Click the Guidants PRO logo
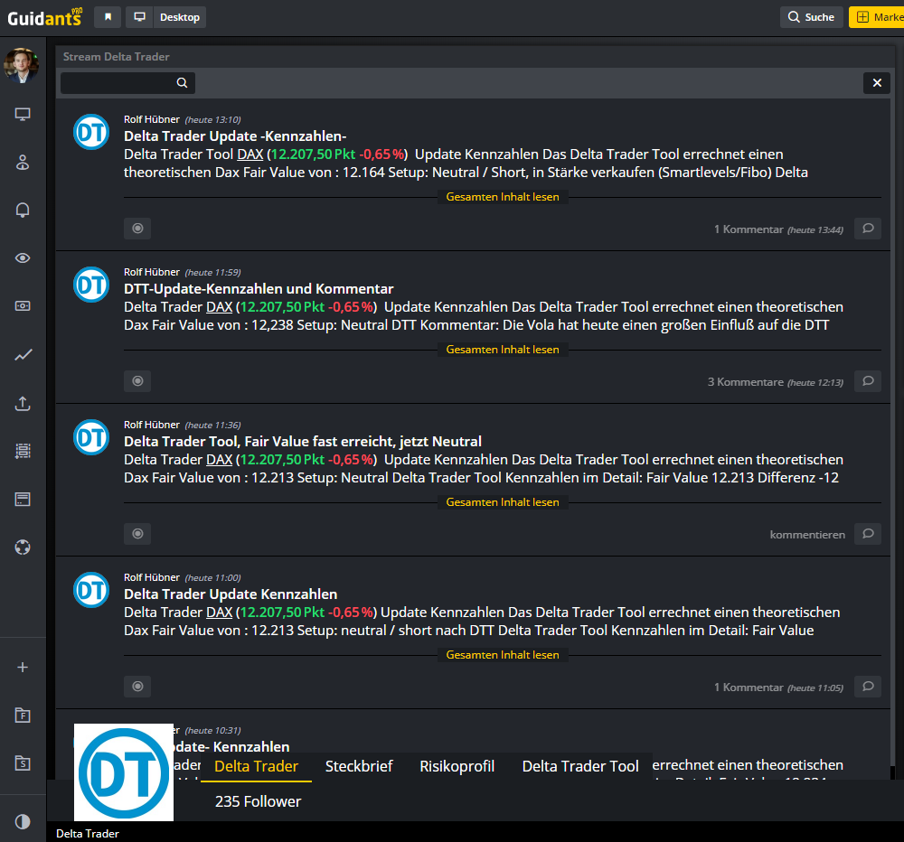The width and height of the screenshot is (904, 842). (x=45, y=17)
